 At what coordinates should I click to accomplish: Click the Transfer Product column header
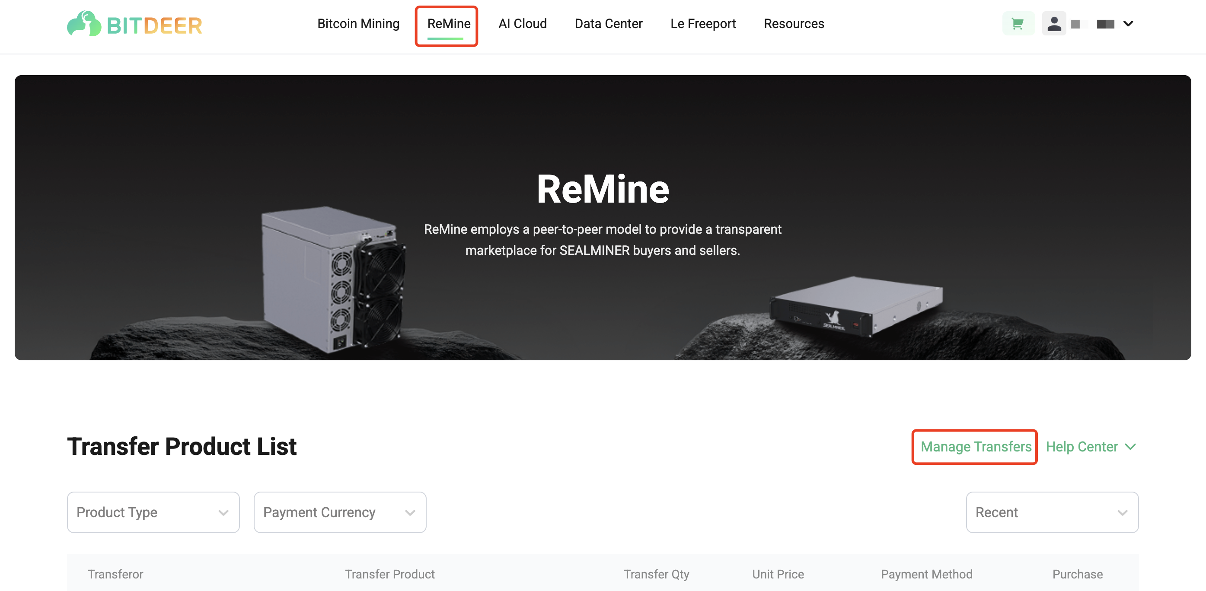click(x=389, y=574)
